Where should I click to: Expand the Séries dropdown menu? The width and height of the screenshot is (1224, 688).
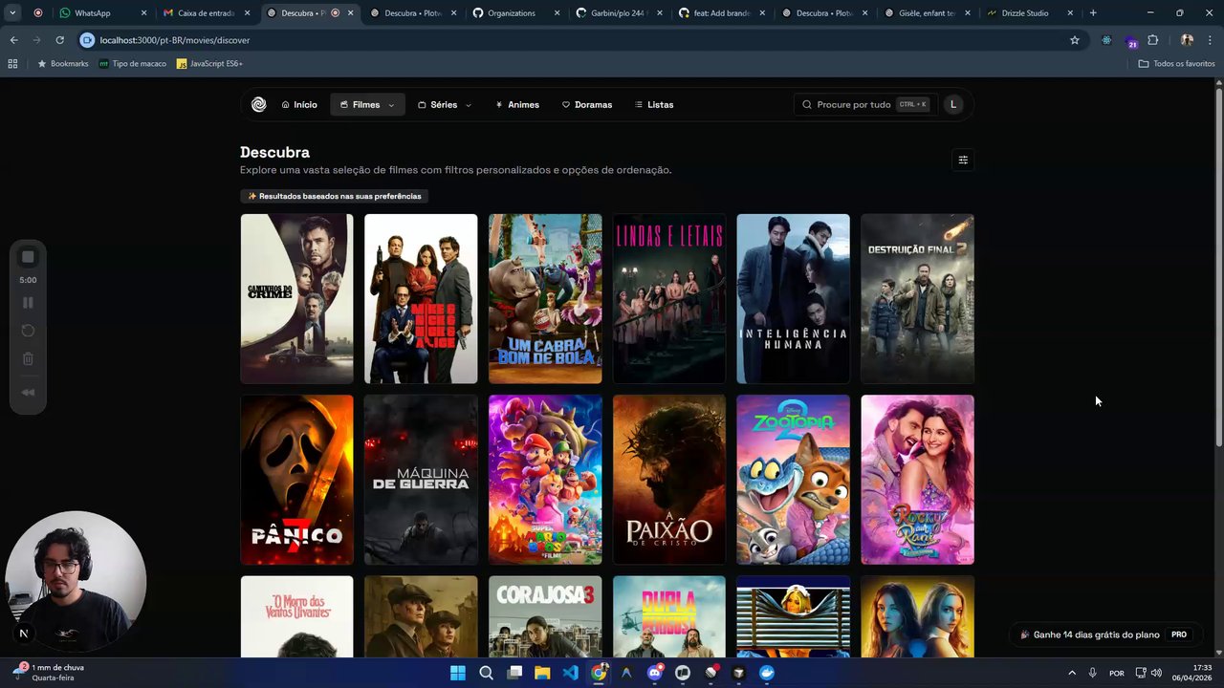pos(445,105)
